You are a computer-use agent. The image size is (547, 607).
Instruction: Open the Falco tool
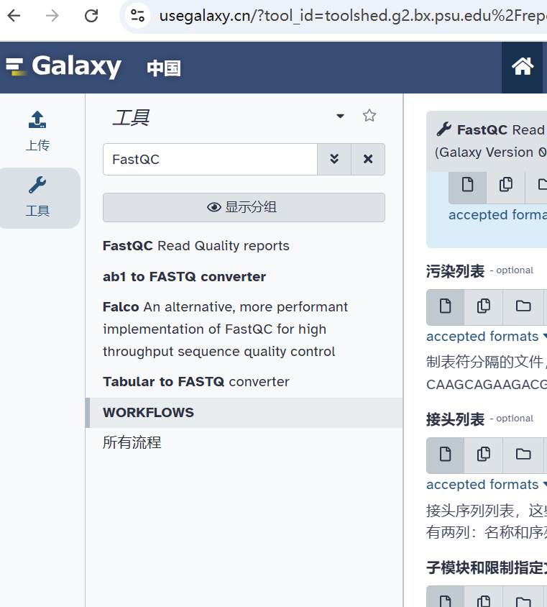[x=225, y=329]
